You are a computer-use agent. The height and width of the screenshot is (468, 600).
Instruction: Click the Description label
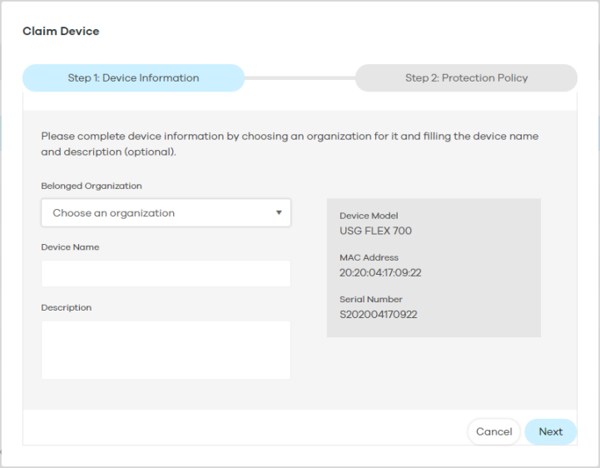pyautogui.click(x=67, y=307)
